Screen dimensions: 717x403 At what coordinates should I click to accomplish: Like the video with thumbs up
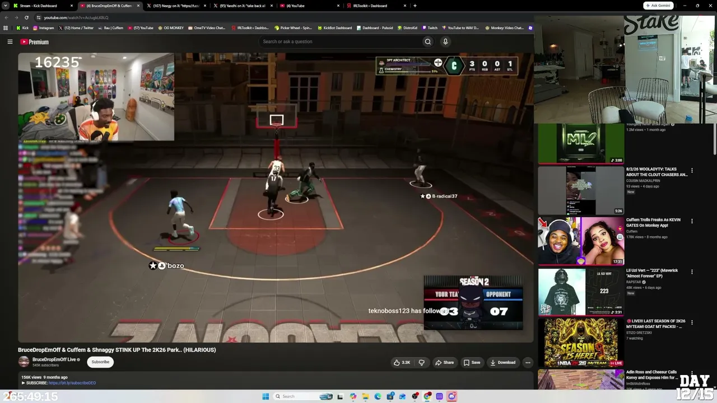[x=402, y=362]
